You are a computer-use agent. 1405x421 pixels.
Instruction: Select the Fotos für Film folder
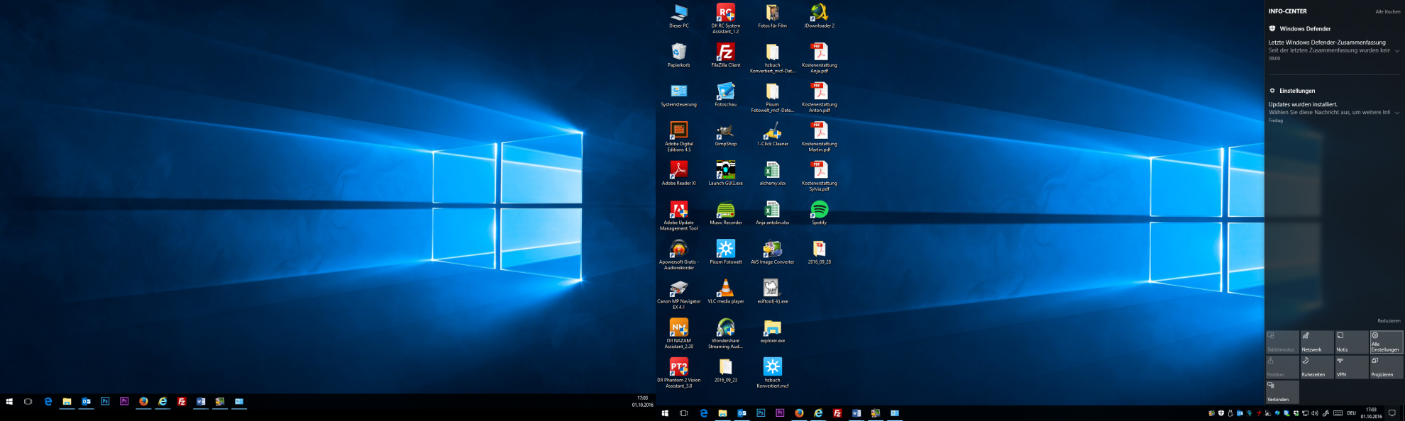pos(773,16)
